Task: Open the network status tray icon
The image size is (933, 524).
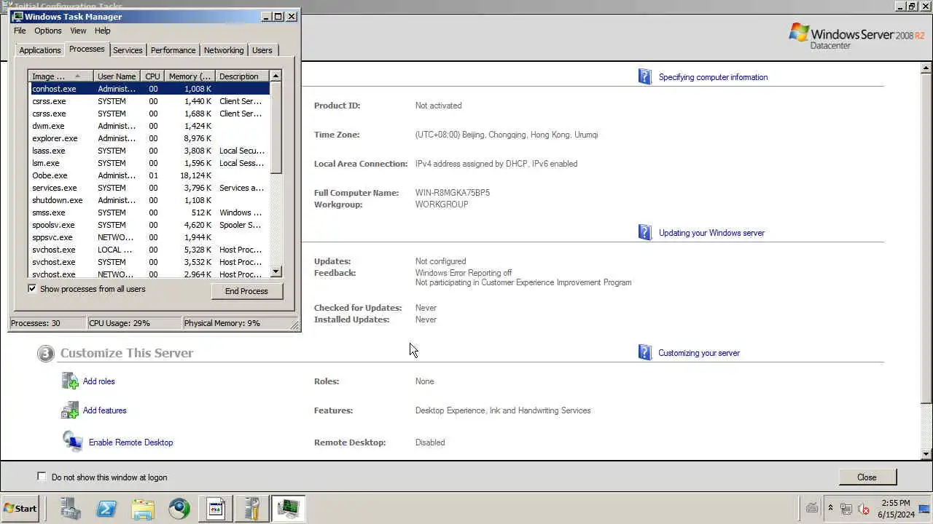Action: pyautogui.click(x=846, y=509)
